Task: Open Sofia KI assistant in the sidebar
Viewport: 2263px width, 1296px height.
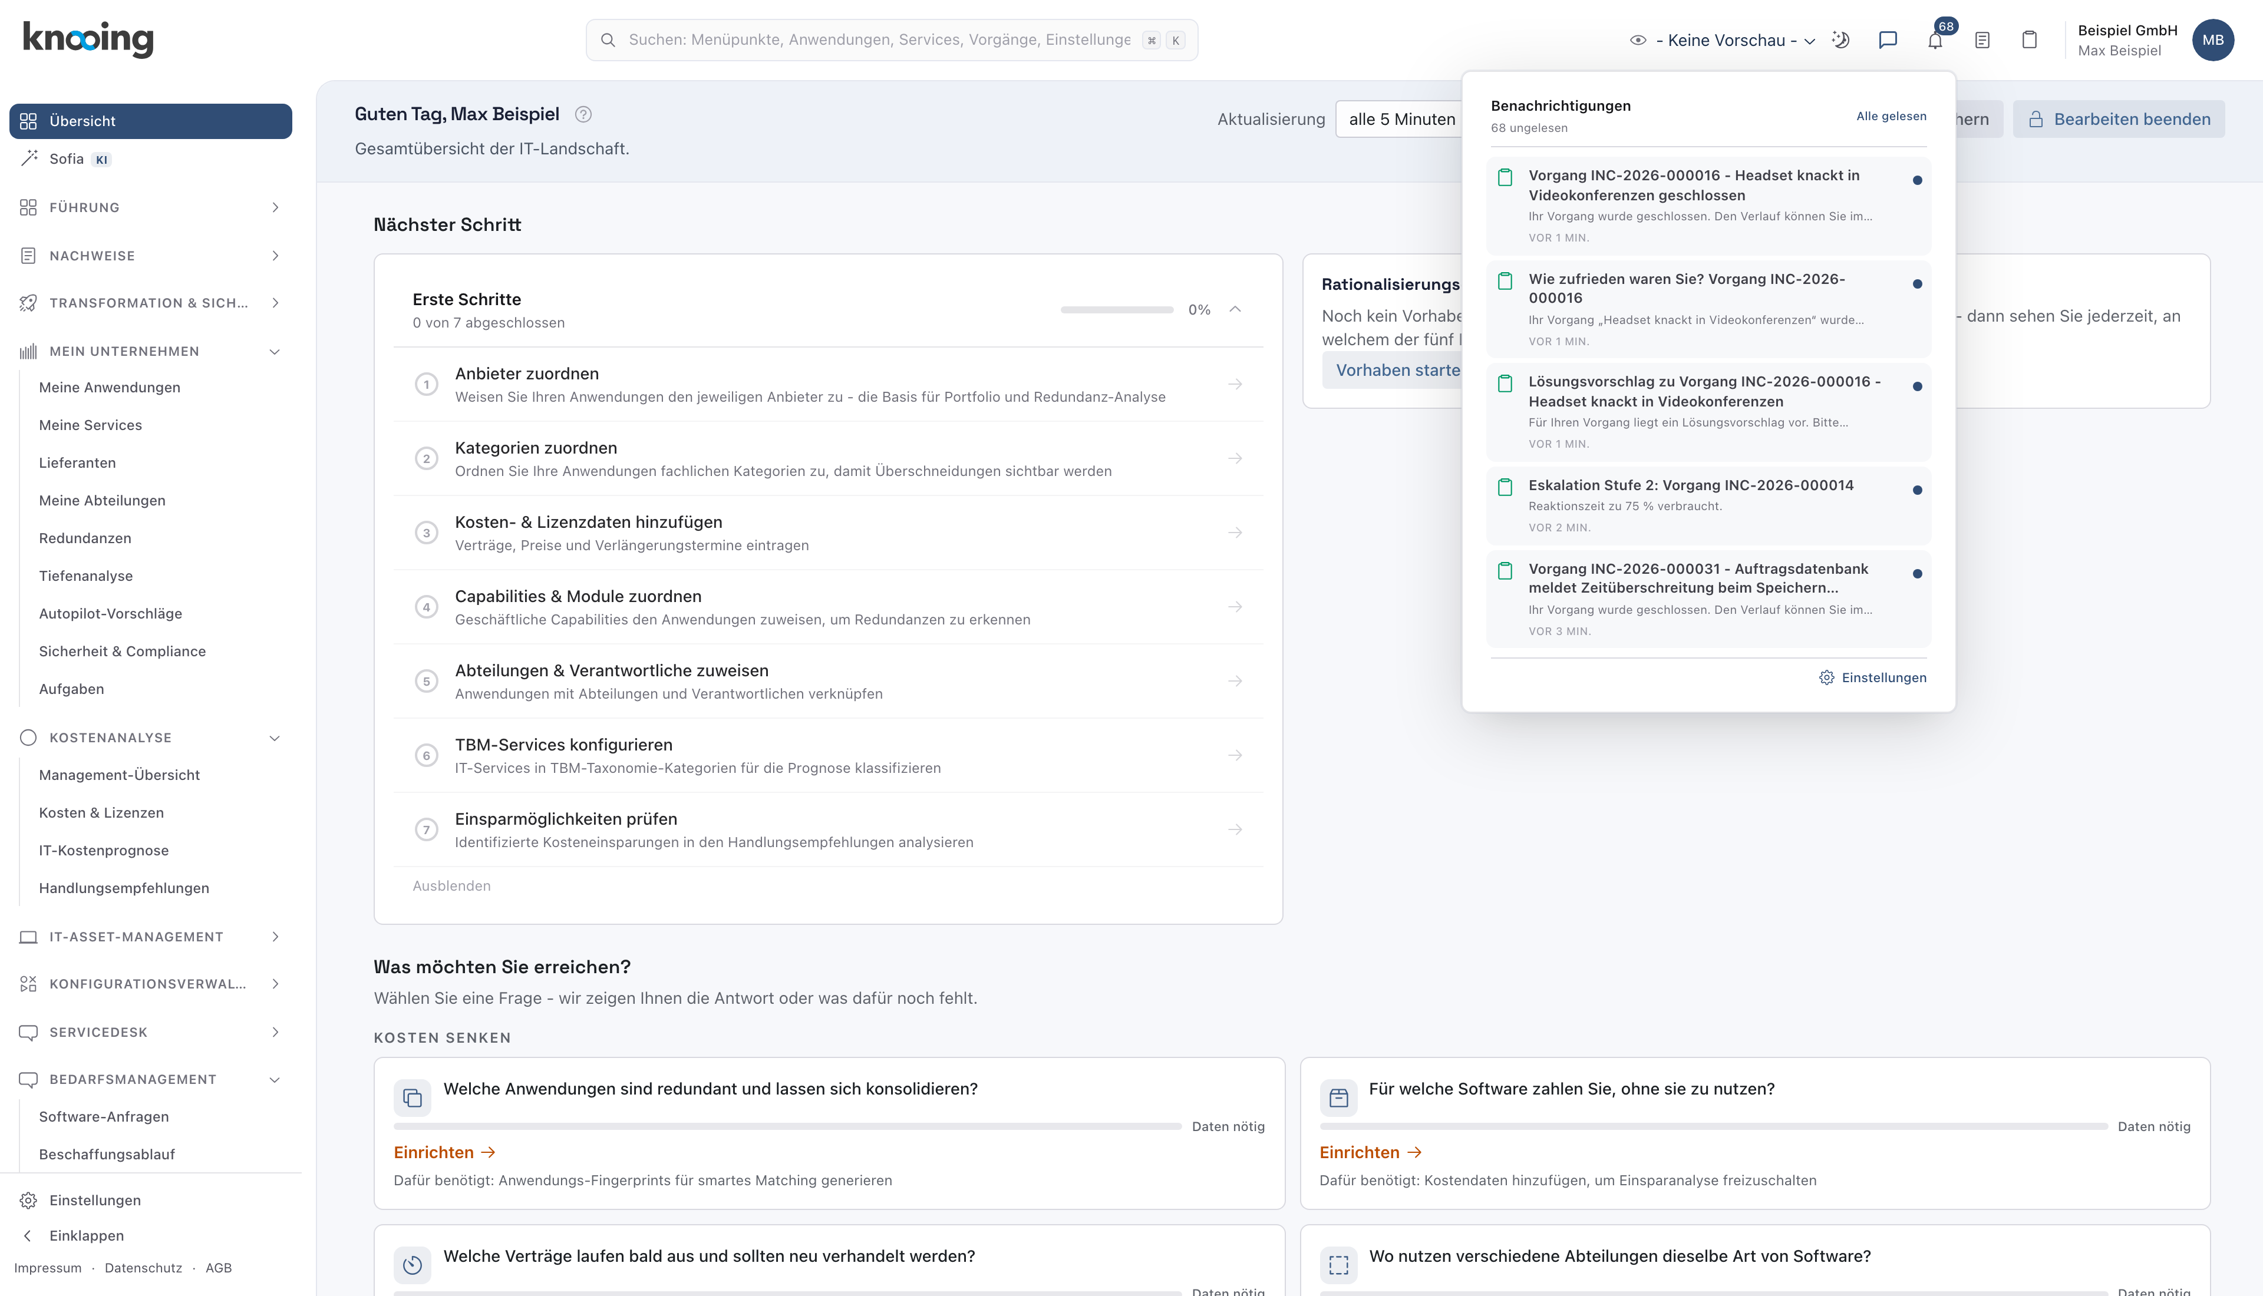Action: pos(150,159)
